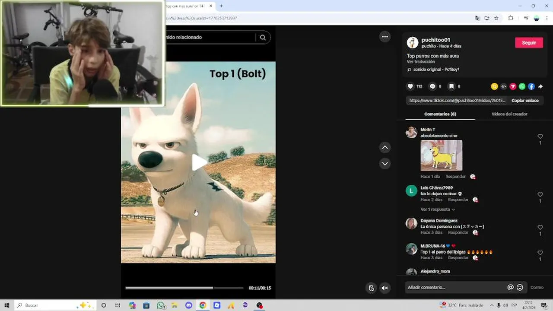The image size is (553, 311).
Task: Reply to M.BRUNA-16's comment
Action: point(458,258)
